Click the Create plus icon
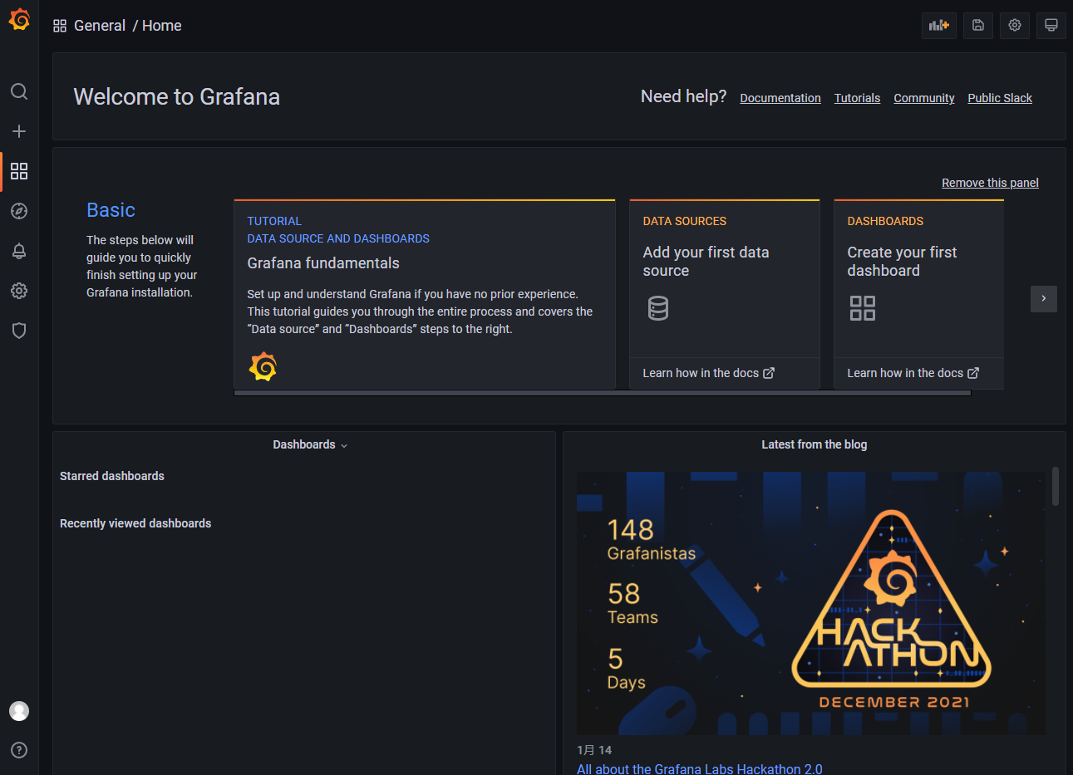This screenshot has height=775, width=1073. 19,131
